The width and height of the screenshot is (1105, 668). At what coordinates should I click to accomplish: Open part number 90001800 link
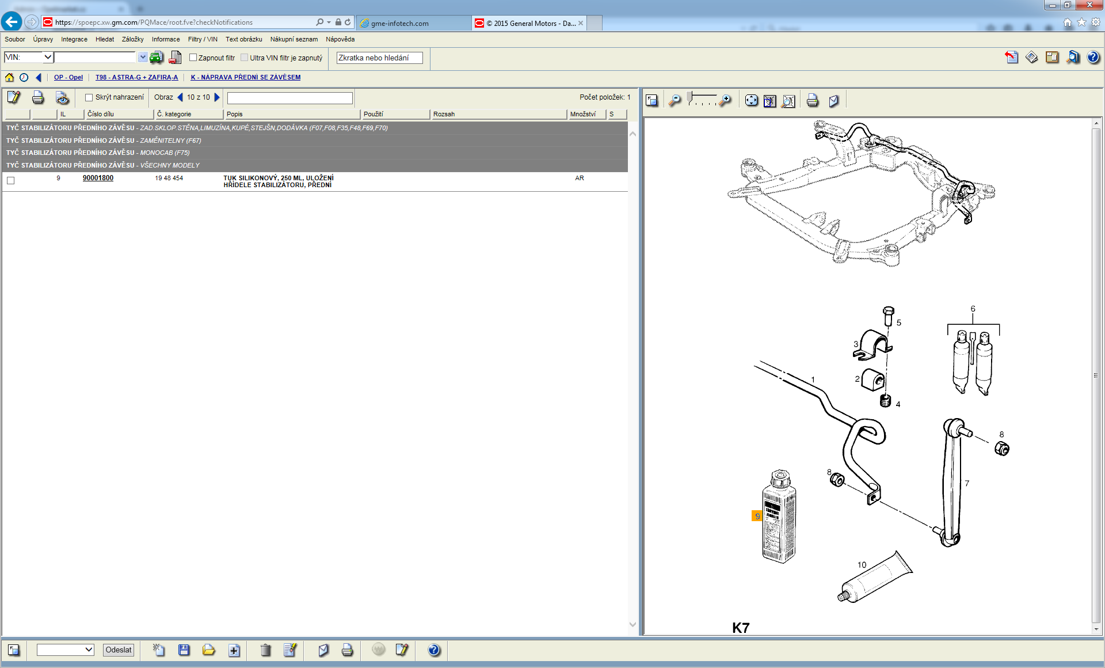tap(98, 178)
